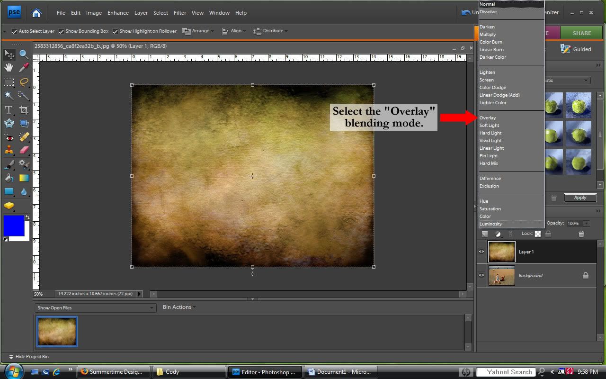Go to the Home welcome screen icon
This screenshot has height=379, width=606.
36,13
